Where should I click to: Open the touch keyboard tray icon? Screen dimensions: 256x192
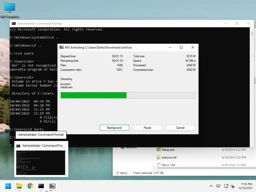click(x=218, y=186)
